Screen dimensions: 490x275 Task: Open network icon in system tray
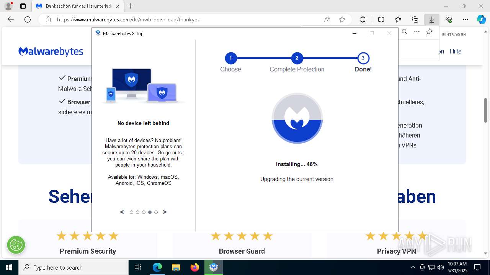(x=431, y=267)
